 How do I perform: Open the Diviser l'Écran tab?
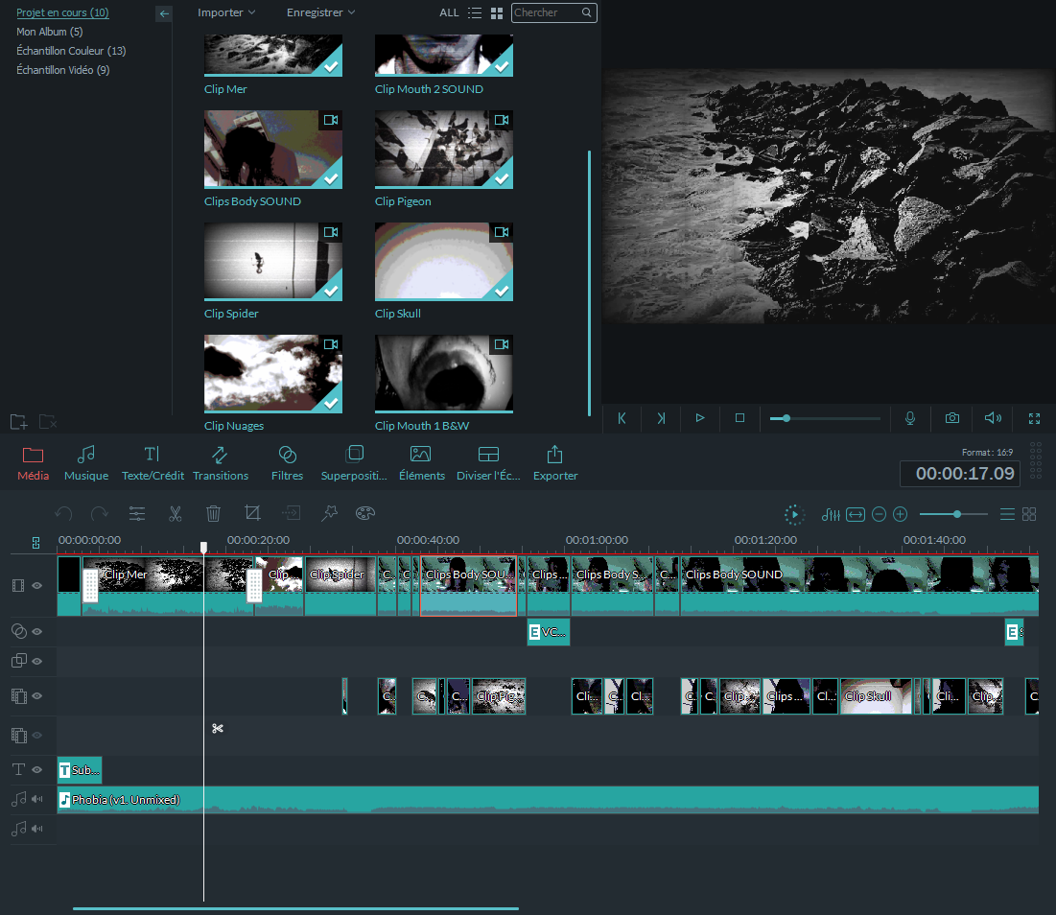coord(488,463)
